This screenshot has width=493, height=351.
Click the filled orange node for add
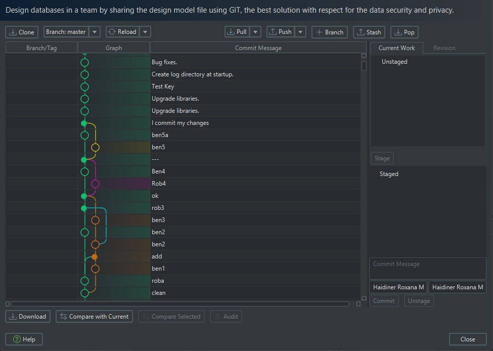coord(95,257)
